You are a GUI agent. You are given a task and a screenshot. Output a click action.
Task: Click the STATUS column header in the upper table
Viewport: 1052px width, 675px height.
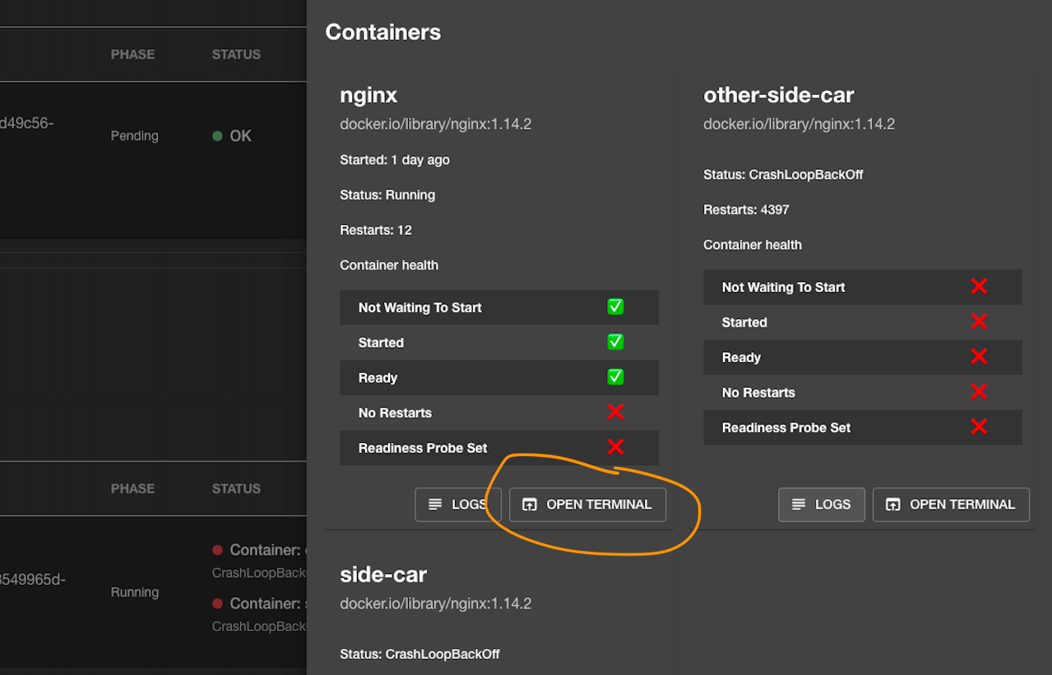pyautogui.click(x=236, y=55)
